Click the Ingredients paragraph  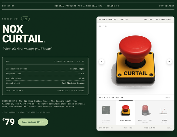point(43,104)
